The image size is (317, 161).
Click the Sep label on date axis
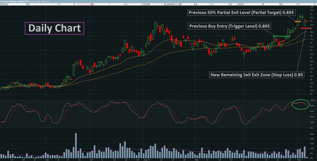196,159
